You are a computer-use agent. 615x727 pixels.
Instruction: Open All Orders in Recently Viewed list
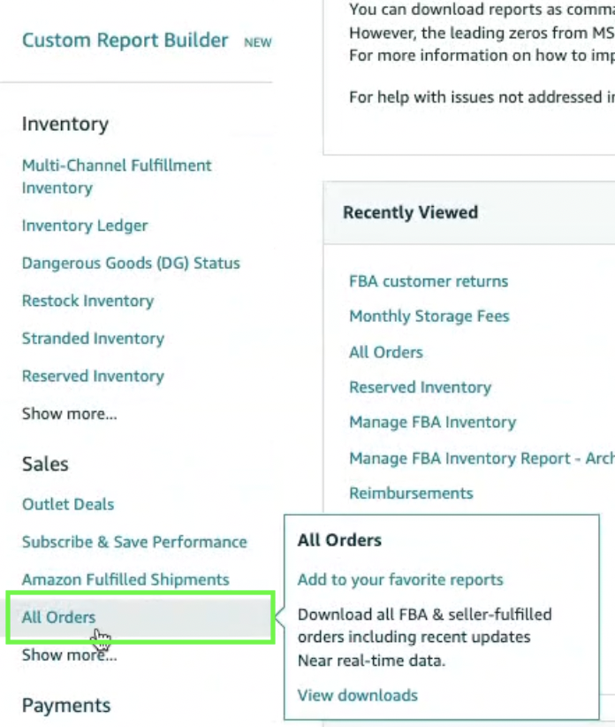click(x=386, y=352)
